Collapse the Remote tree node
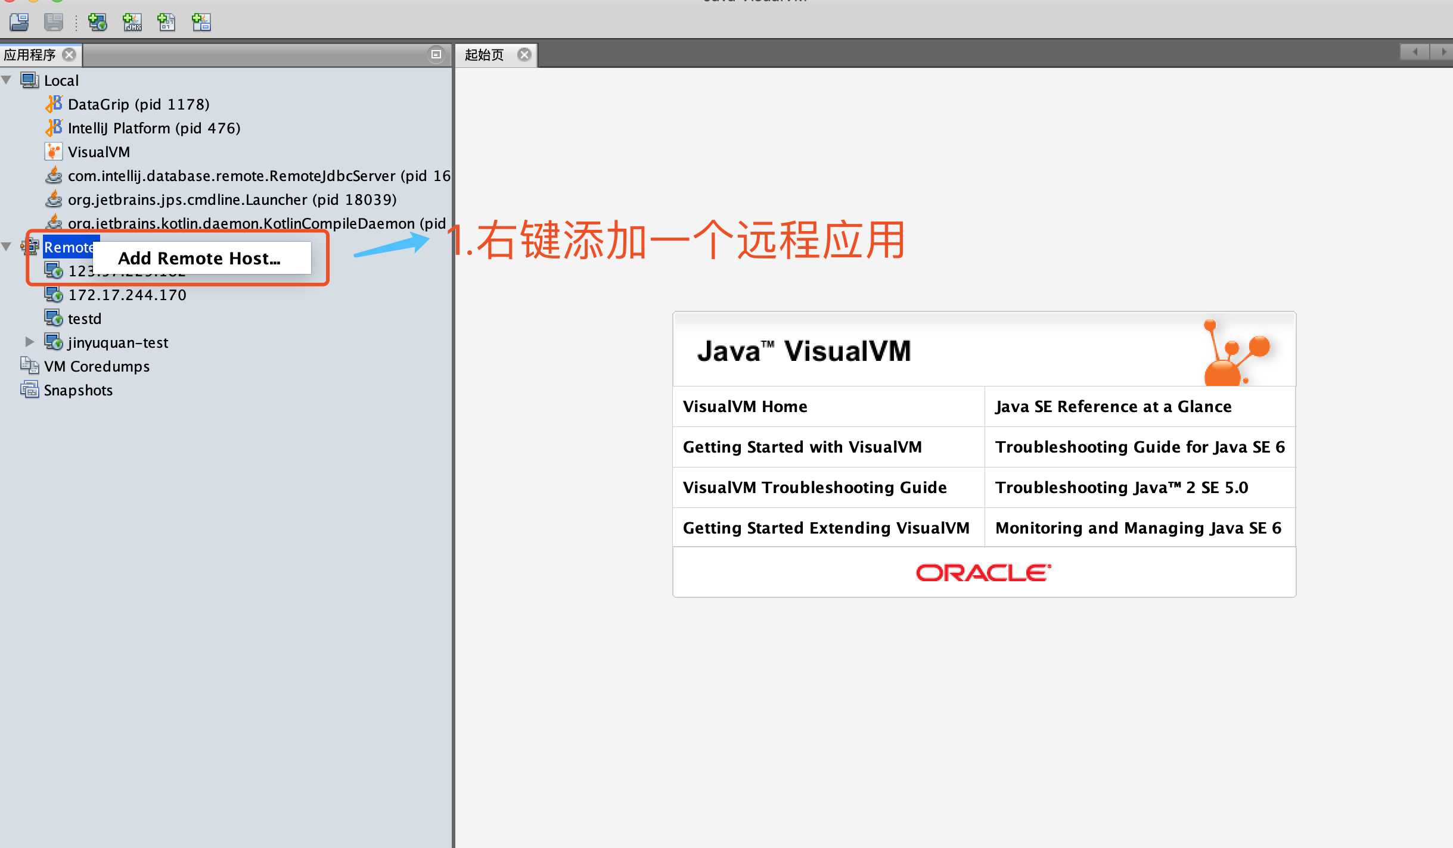 coord(7,247)
